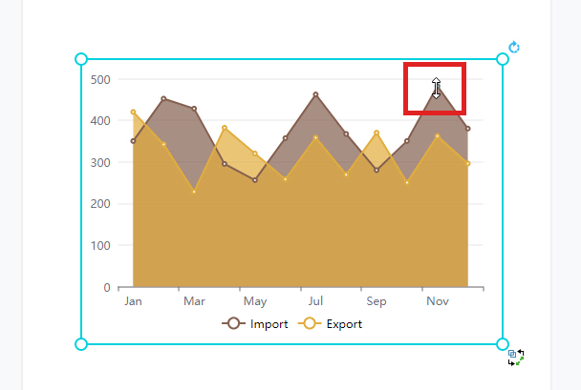This screenshot has width=581, height=390.
Task: Click the top-right corner resize handle
Action: pyautogui.click(x=503, y=59)
